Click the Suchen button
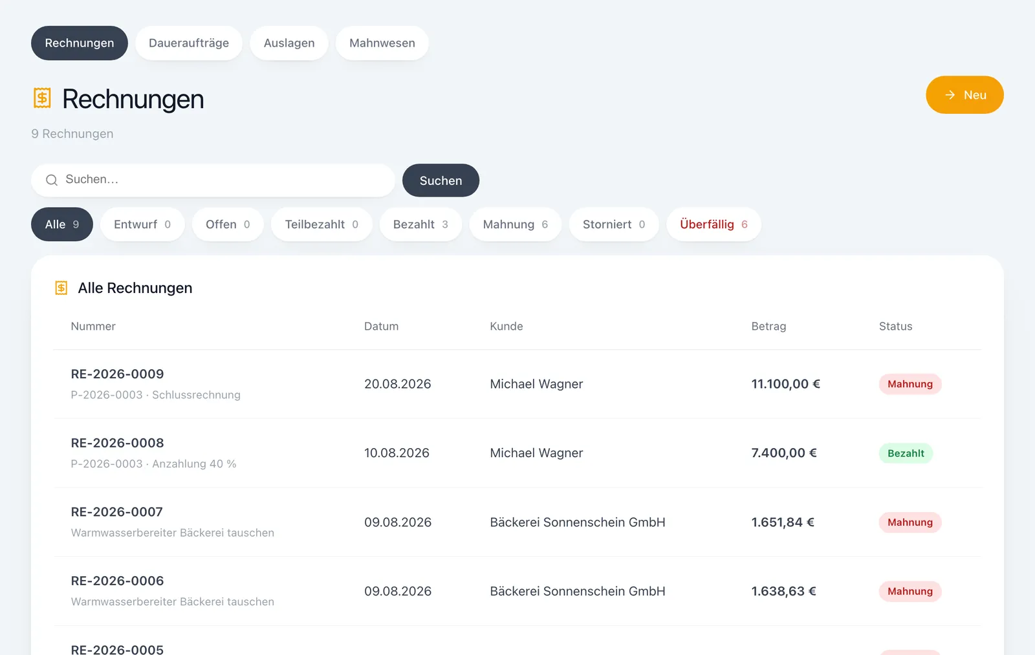This screenshot has height=655, width=1035. pos(441,180)
